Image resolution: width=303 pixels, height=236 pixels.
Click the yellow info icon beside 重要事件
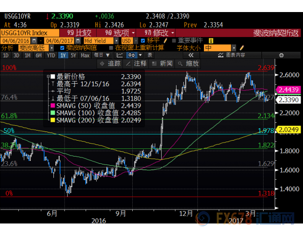[x=211, y=41]
